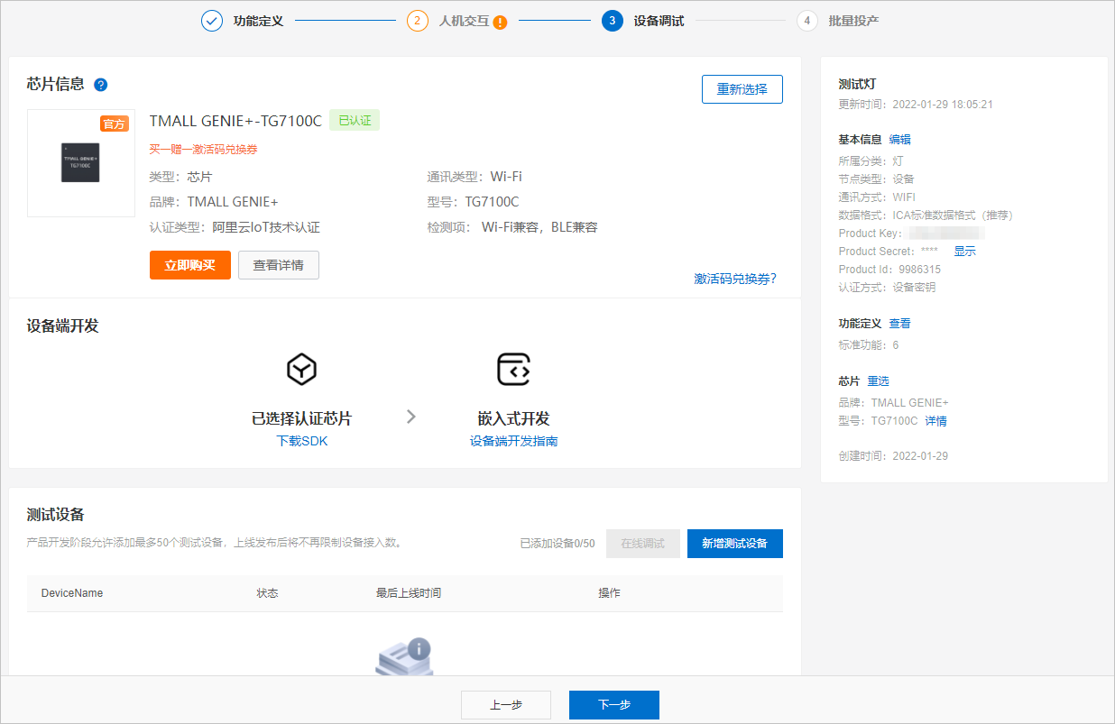1115x724 pixels.
Task: Open 下载SDK link
Action: coord(301,441)
